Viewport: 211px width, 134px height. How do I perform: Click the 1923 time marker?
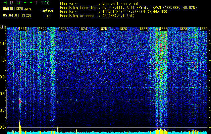pos(63,29)
